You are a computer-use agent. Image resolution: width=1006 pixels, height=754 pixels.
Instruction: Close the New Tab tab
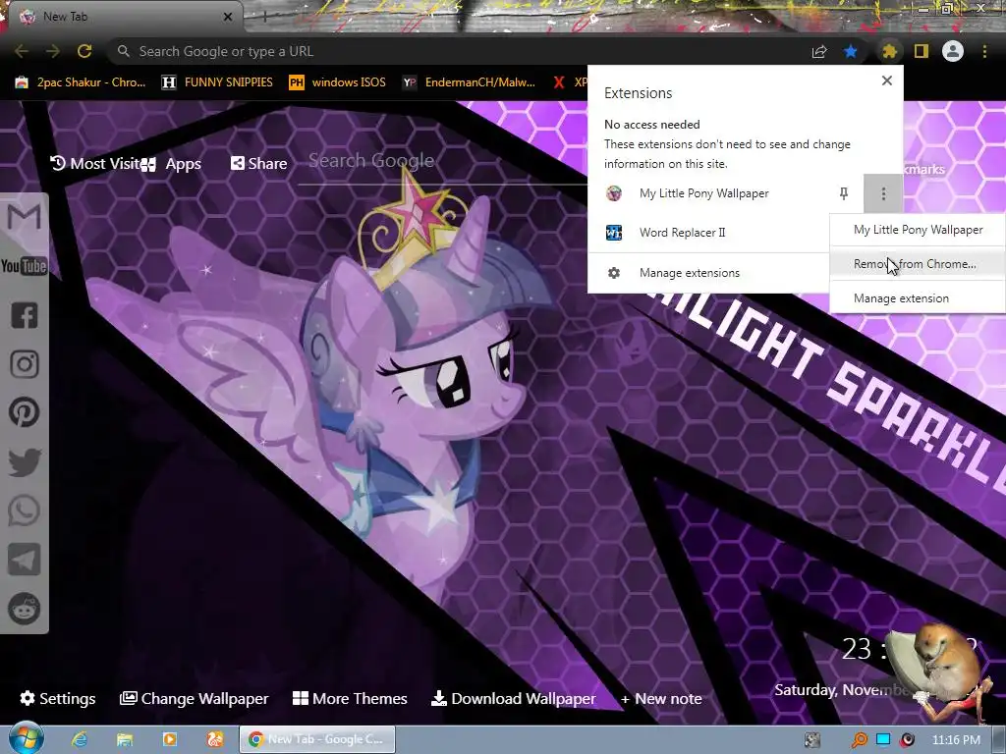(x=228, y=17)
